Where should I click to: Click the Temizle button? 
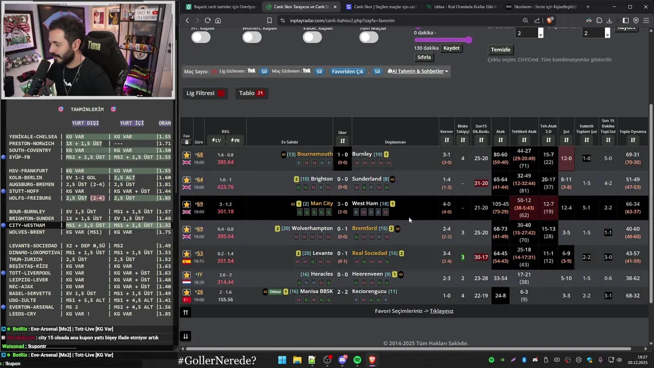501,50
